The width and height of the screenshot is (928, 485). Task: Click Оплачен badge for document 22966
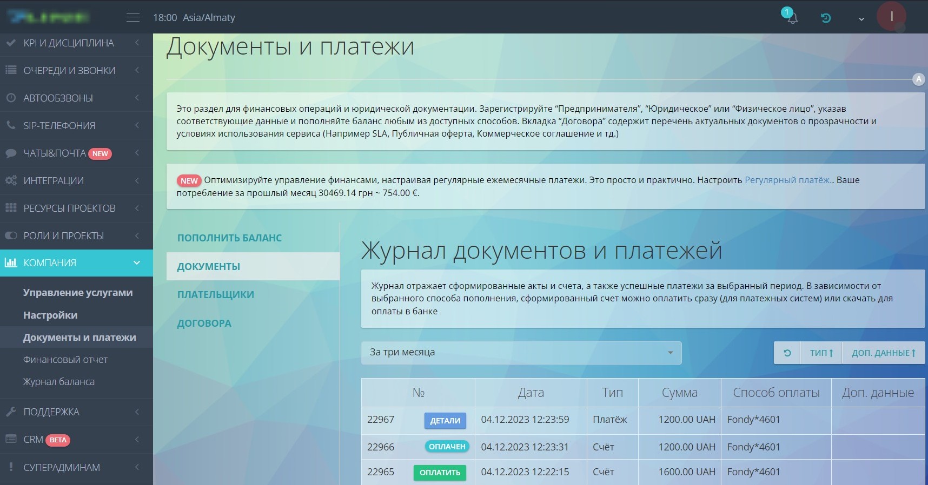(x=447, y=447)
